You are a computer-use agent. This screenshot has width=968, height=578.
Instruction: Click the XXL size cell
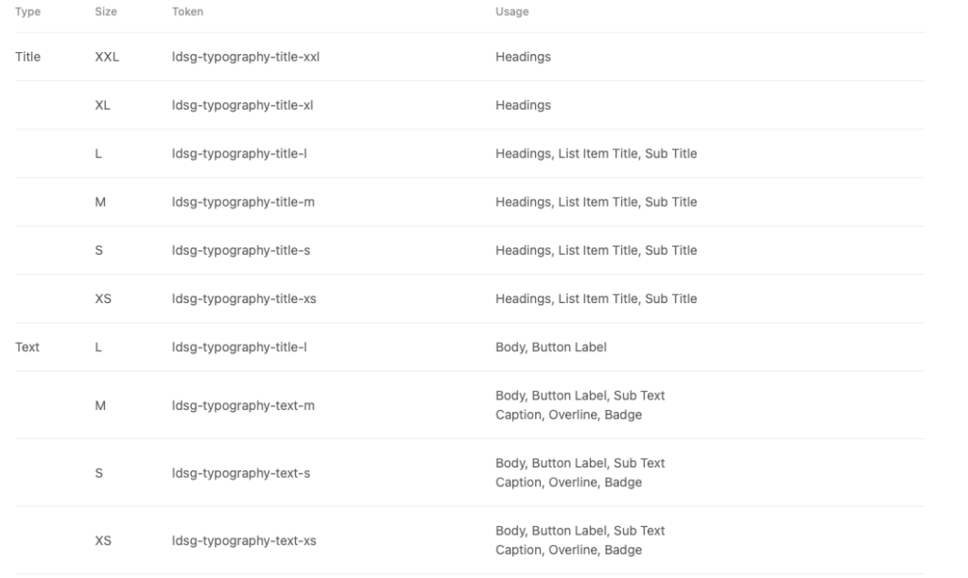click(107, 58)
